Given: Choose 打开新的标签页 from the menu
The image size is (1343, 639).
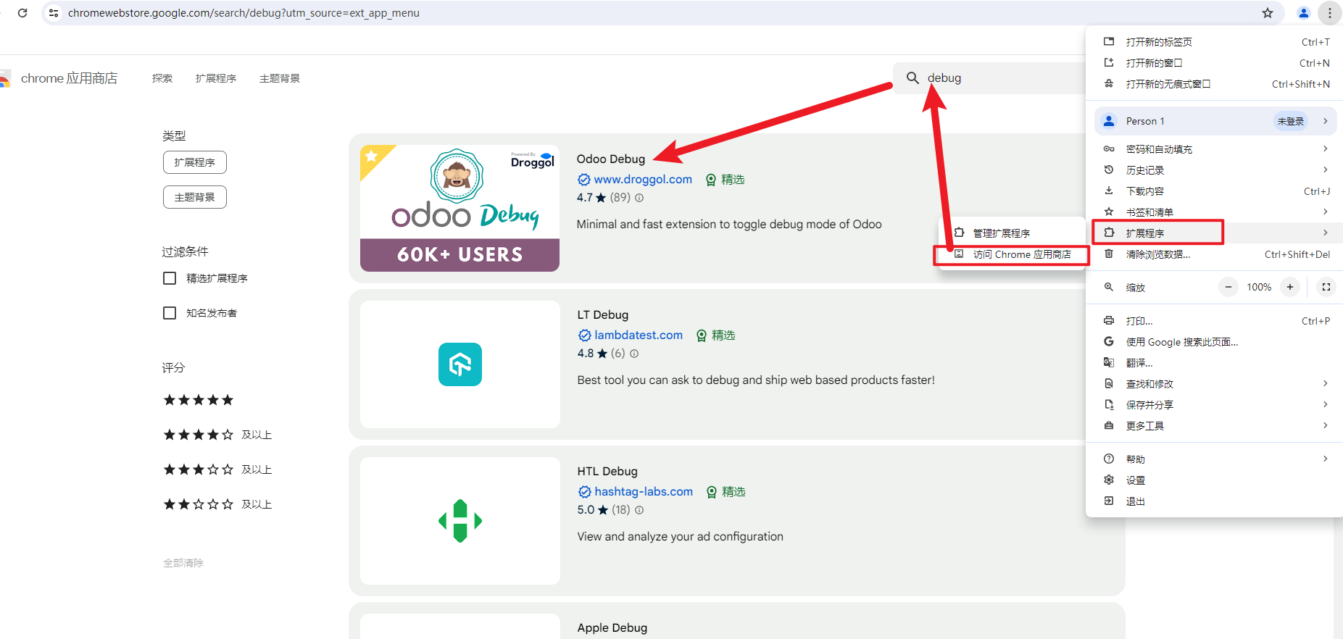Looking at the screenshot, I should (x=1215, y=42).
